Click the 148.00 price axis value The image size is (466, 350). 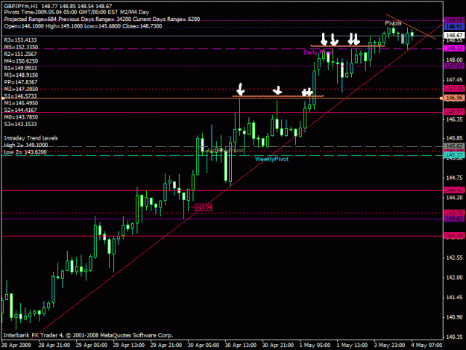[x=454, y=60]
